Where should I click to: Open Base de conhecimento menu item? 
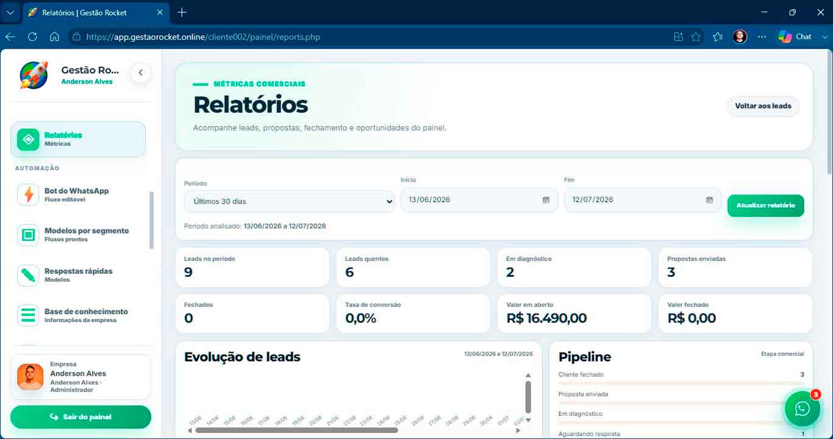click(x=78, y=315)
